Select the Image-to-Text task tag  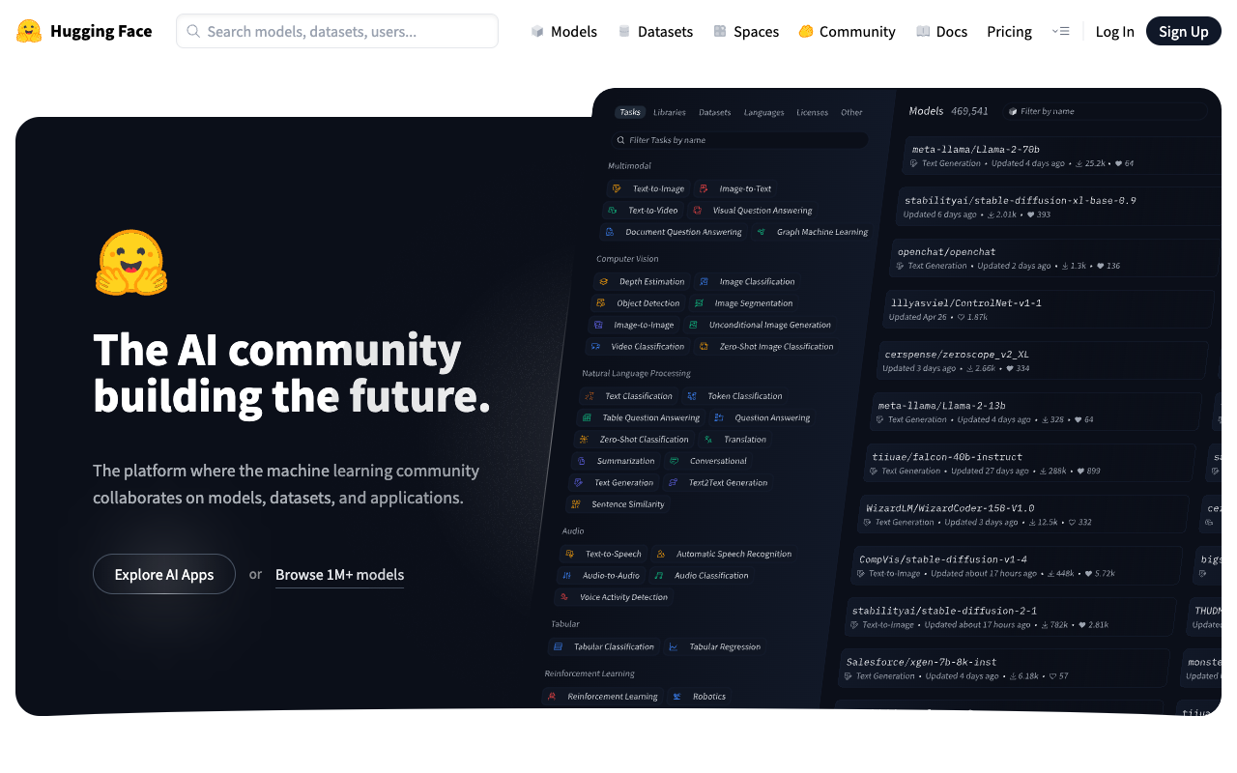click(735, 188)
